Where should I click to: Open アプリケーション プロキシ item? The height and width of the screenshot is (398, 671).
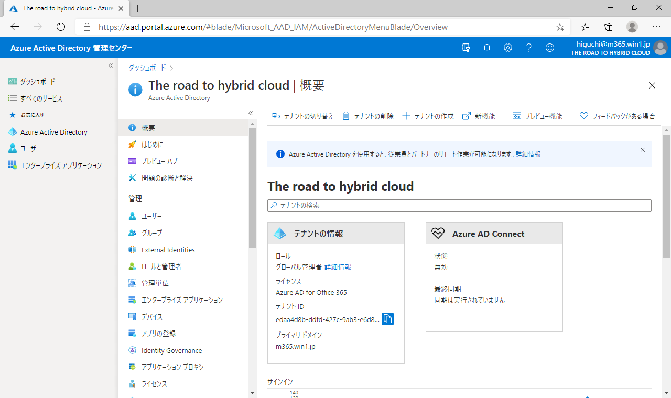tap(183, 367)
